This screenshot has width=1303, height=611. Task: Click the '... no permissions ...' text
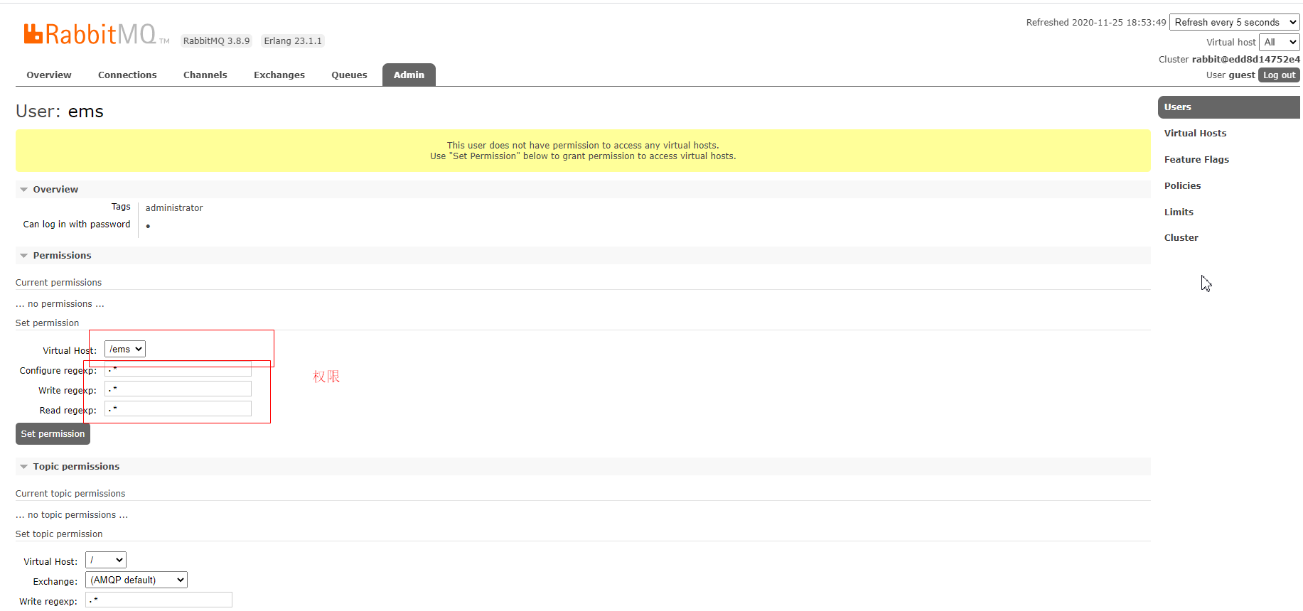60,304
